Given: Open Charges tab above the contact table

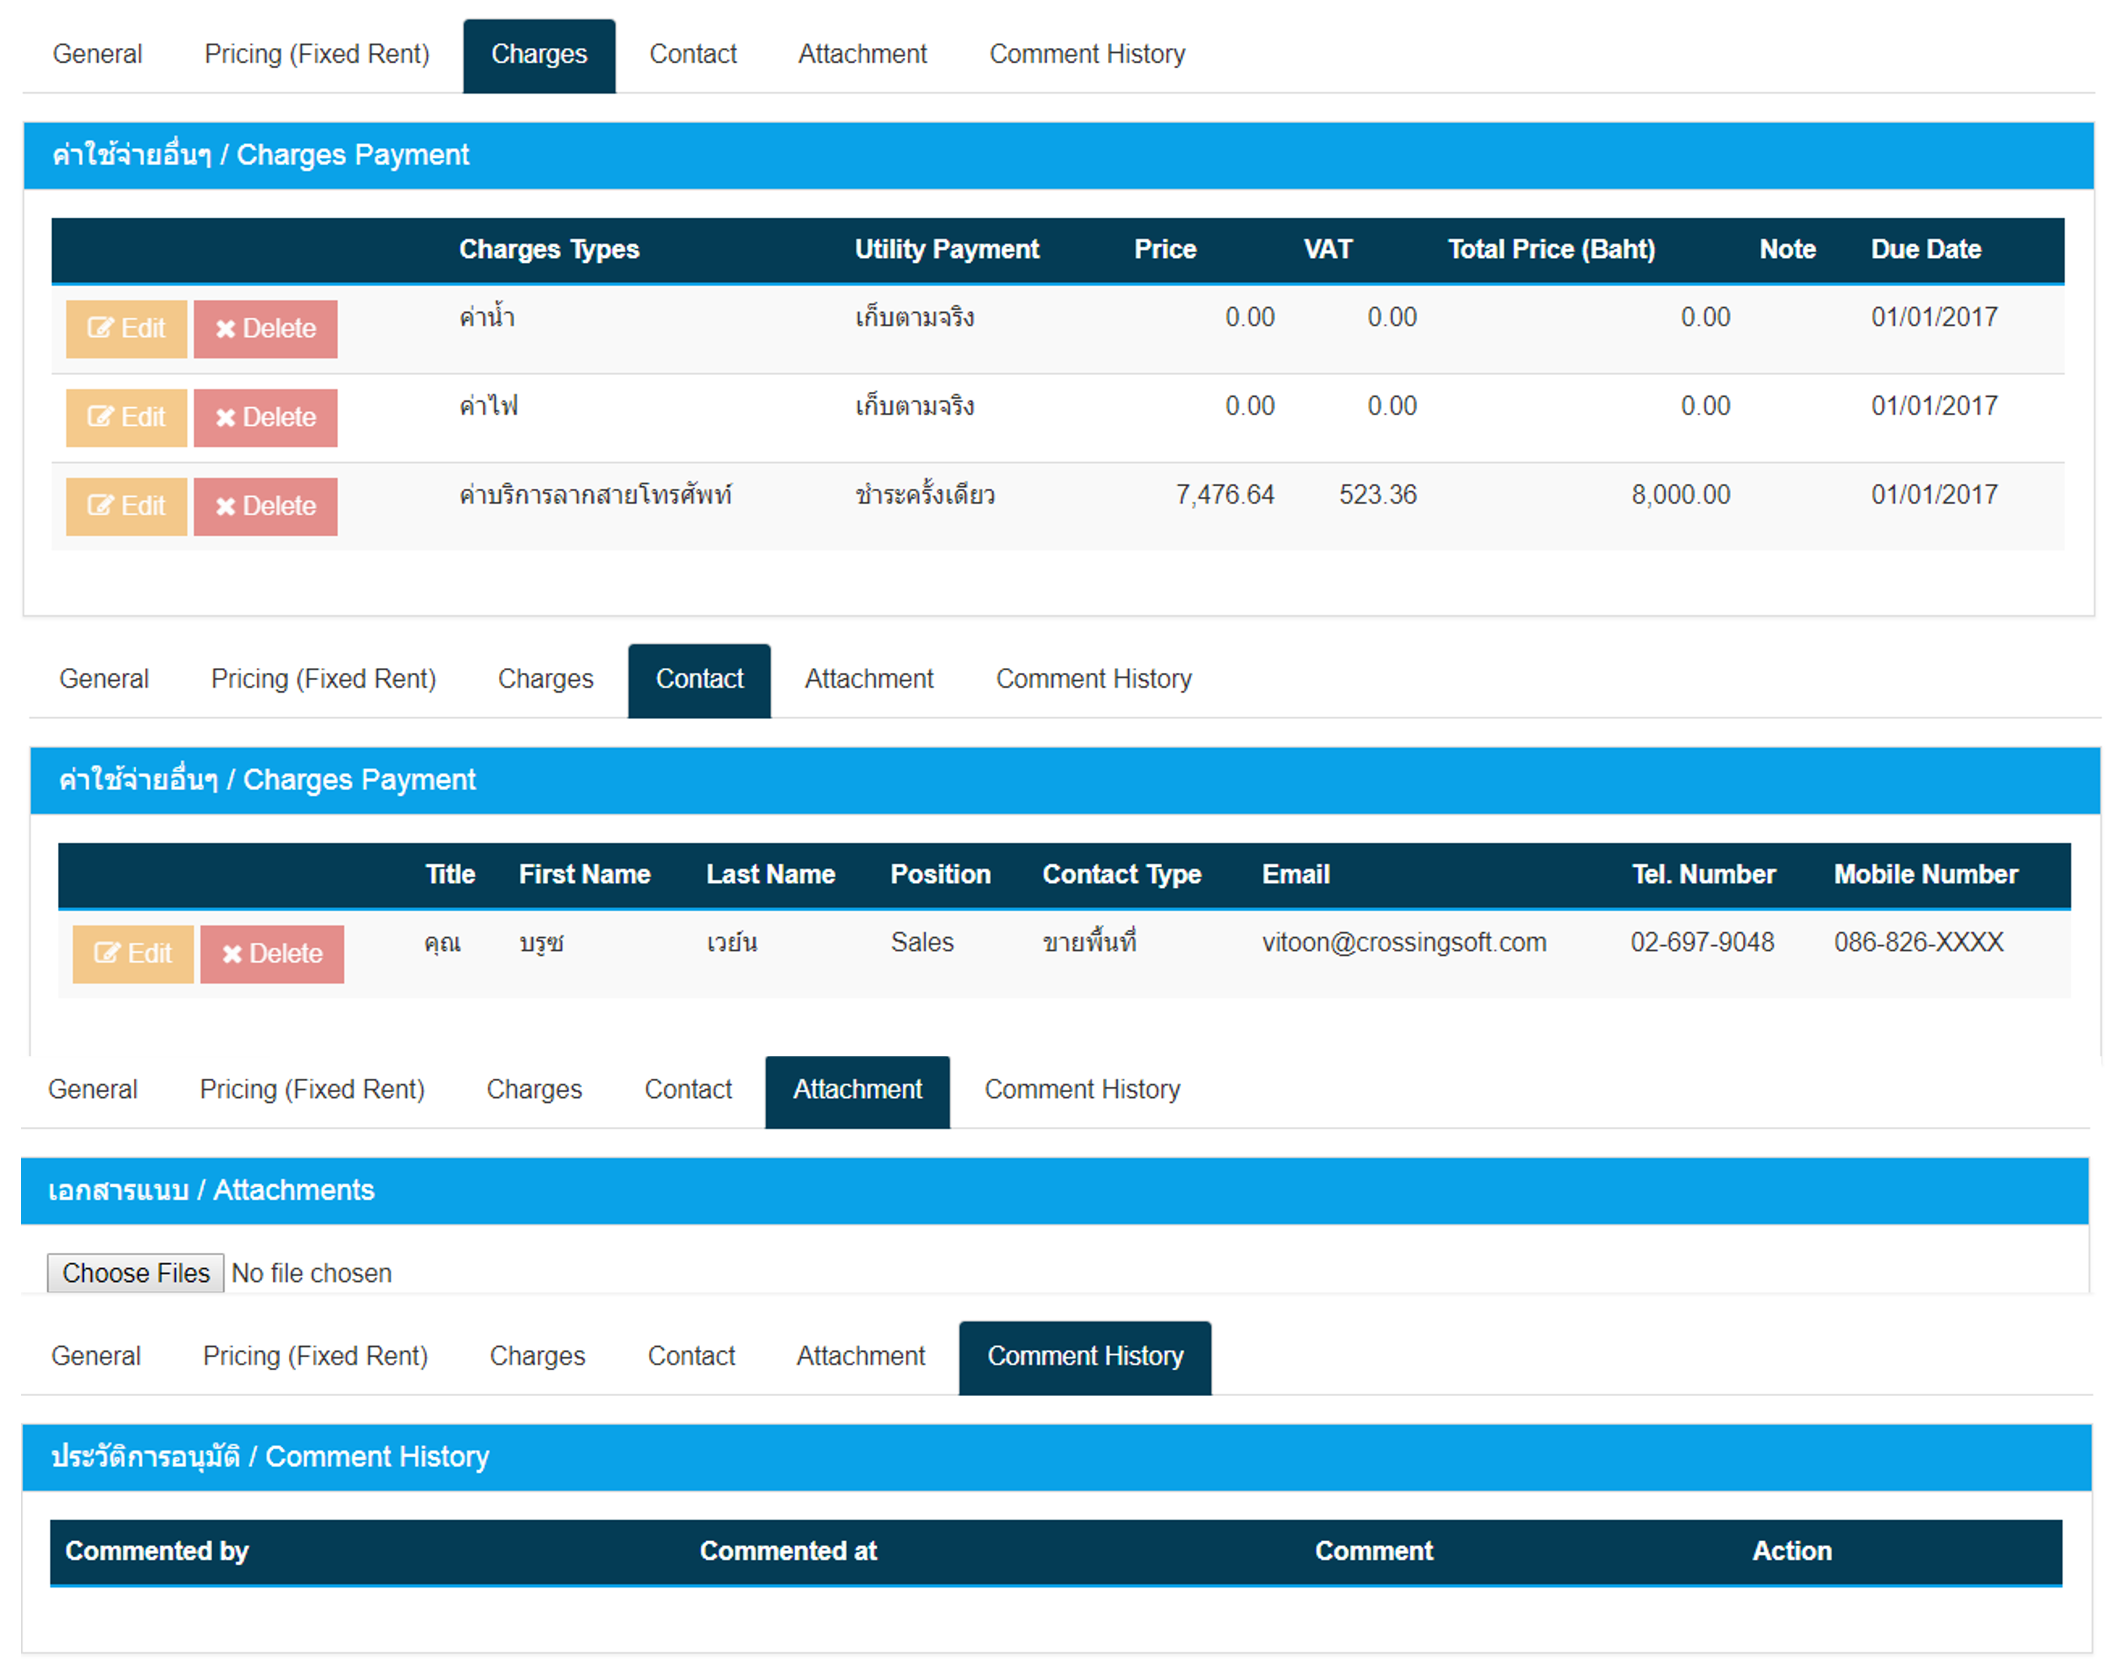Looking at the screenshot, I should coord(546,680).
